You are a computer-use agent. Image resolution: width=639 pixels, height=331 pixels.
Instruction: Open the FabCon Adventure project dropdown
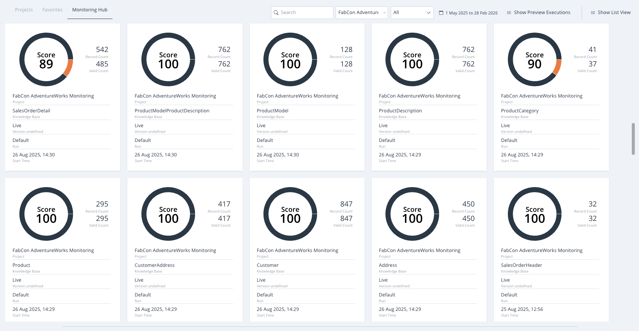[362, 13]
